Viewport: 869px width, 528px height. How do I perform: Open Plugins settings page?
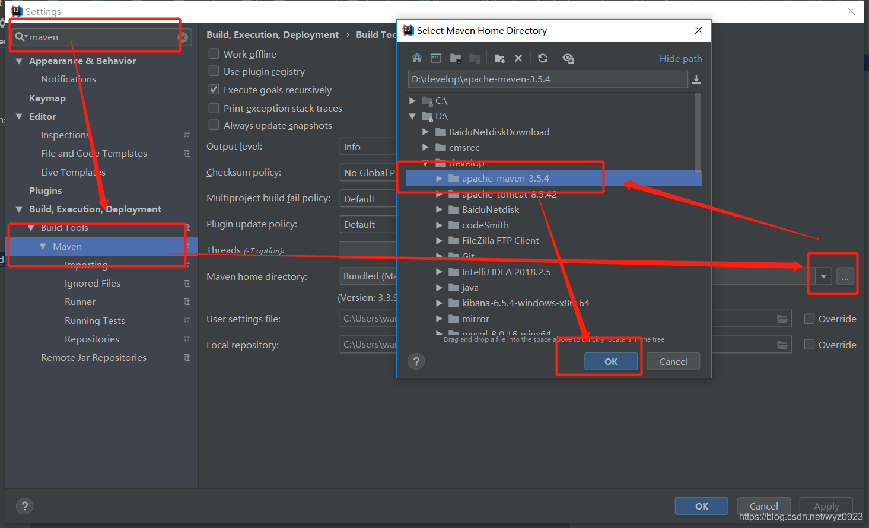tap(46, 191)
